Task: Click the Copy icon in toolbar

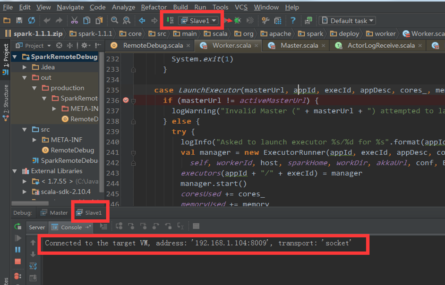Action: [86, 20]
